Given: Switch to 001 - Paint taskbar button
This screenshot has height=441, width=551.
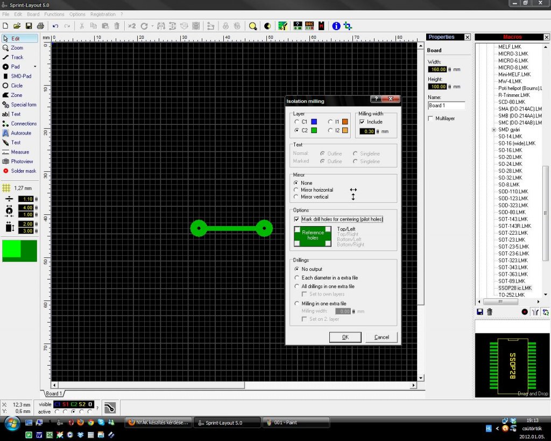Looking at the screenshot, I should pyautogui.click(x=296, y=423).
